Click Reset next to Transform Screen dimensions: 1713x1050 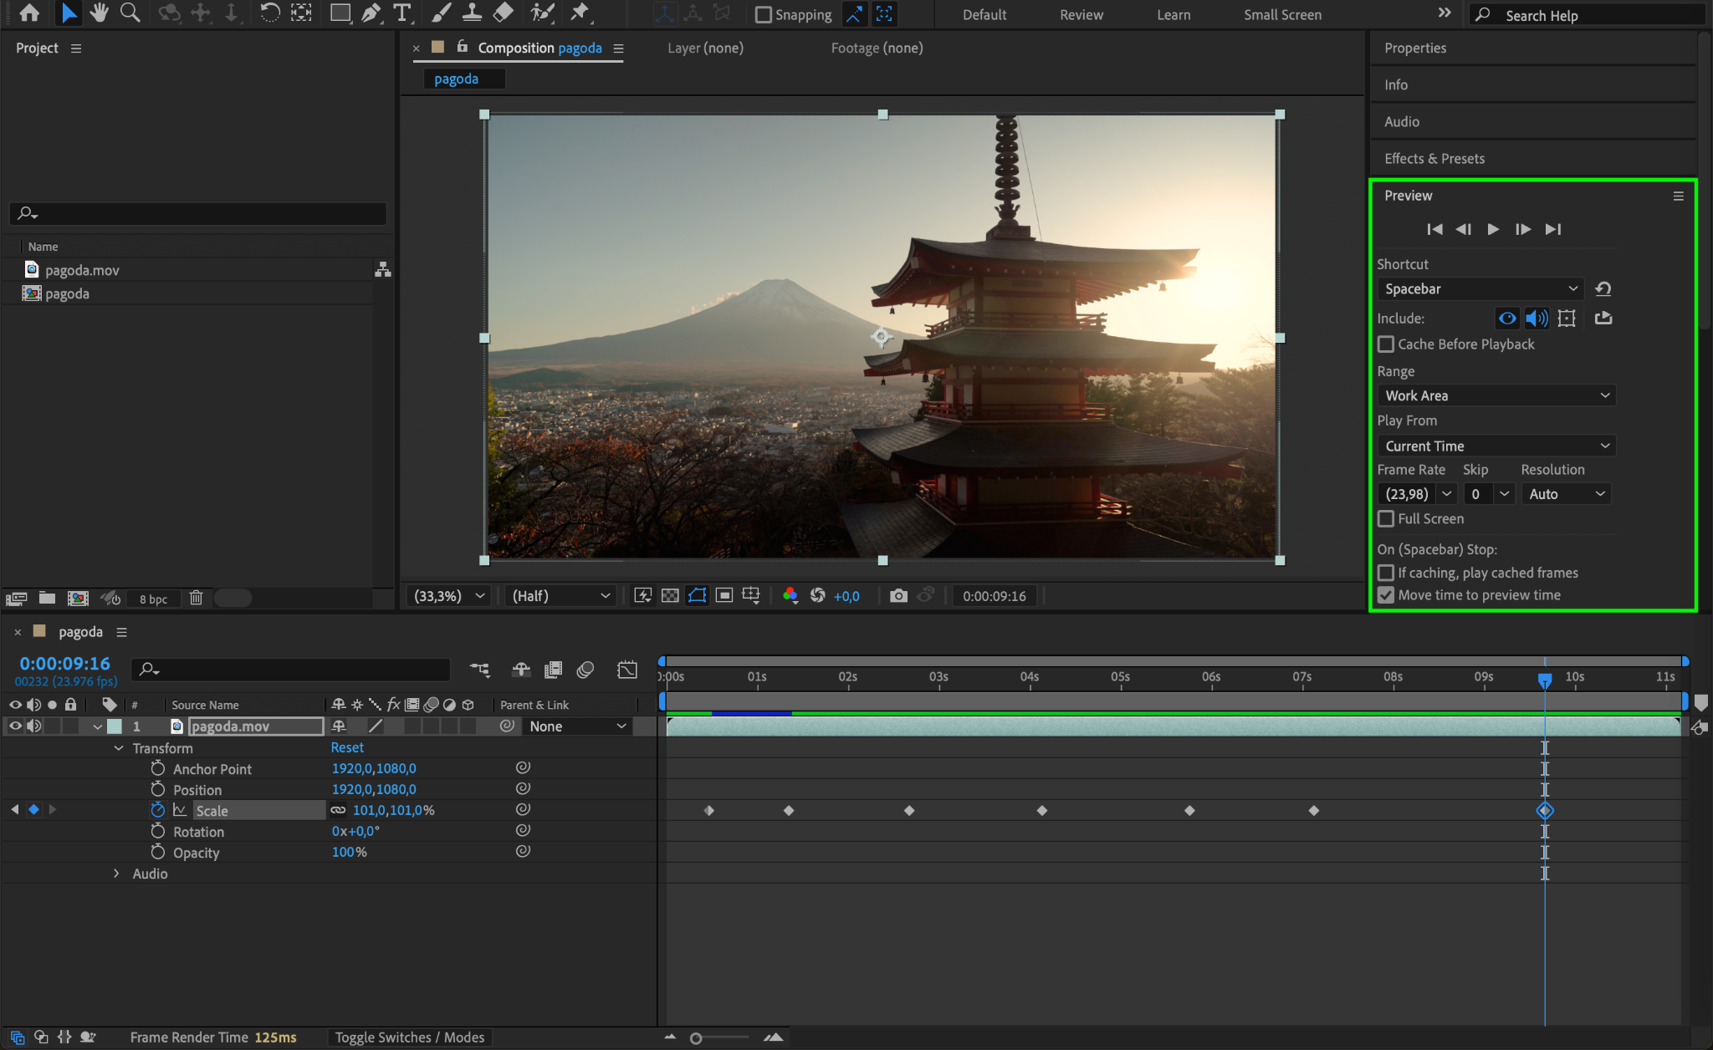click(x=347, y=747)
